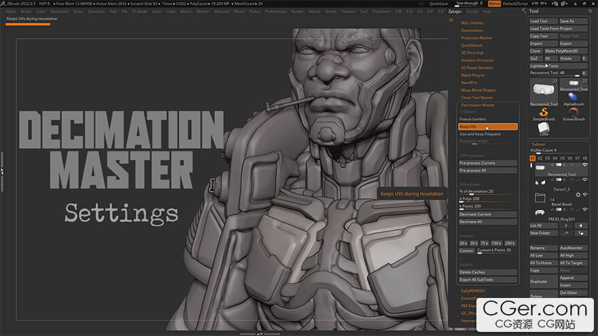Expand the Projection Master section
598x336 pixels.
click(476, 38)
